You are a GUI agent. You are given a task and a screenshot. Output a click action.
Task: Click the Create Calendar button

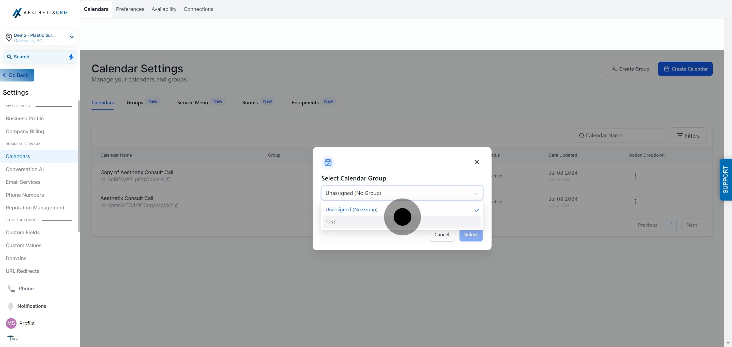(685, 69)
